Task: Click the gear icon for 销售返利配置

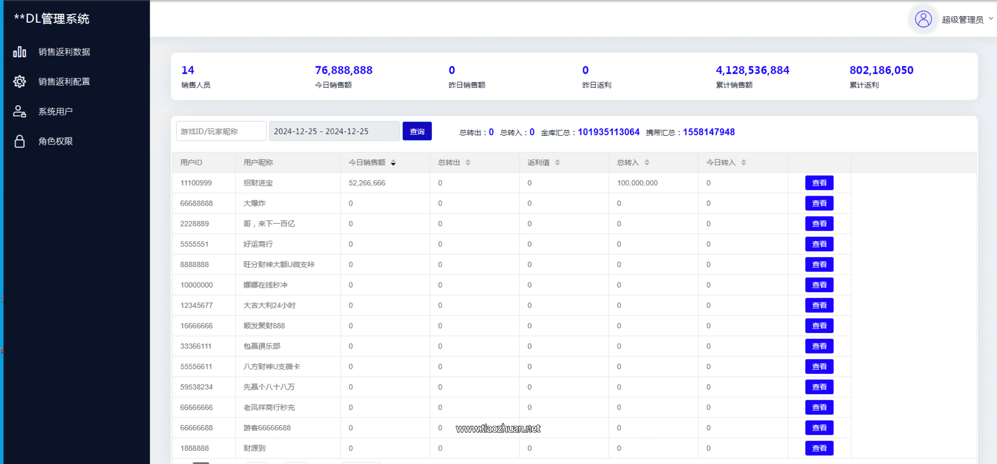Action: pyautogui.click(x=19, y=82)
